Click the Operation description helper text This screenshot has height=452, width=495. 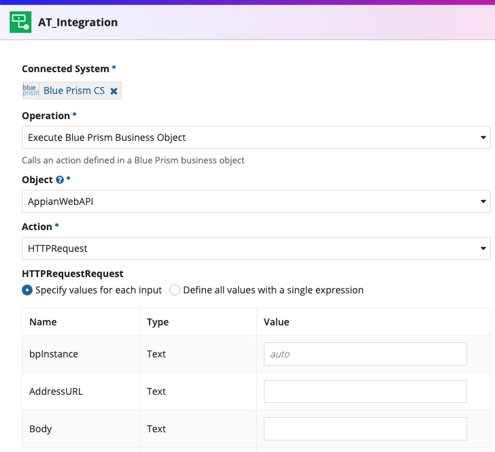click(x=133, y=160)
